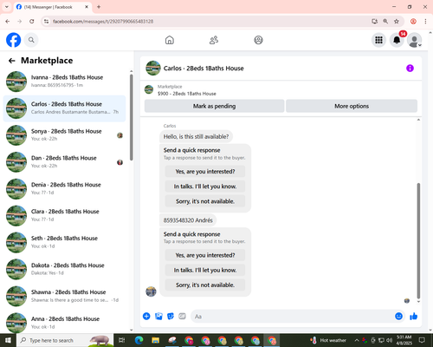The width and height of the screenshot is (433, 347).
Task: Open Dan's conversation
Action: [x=64, y=162]
